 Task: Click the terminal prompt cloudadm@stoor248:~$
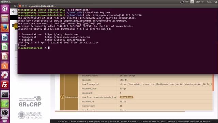[32, 48]
